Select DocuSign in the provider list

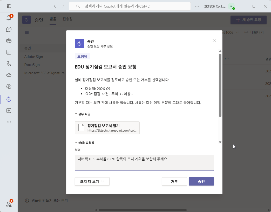(x=32, y=65)
